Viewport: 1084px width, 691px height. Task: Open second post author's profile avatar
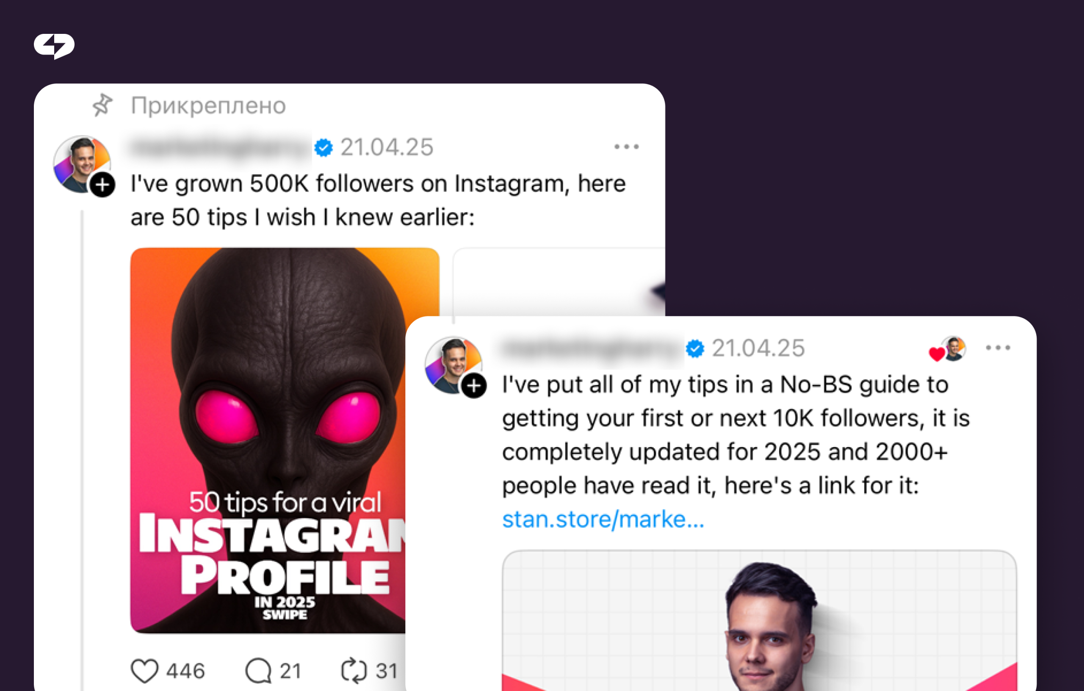(x=454, y=365)
